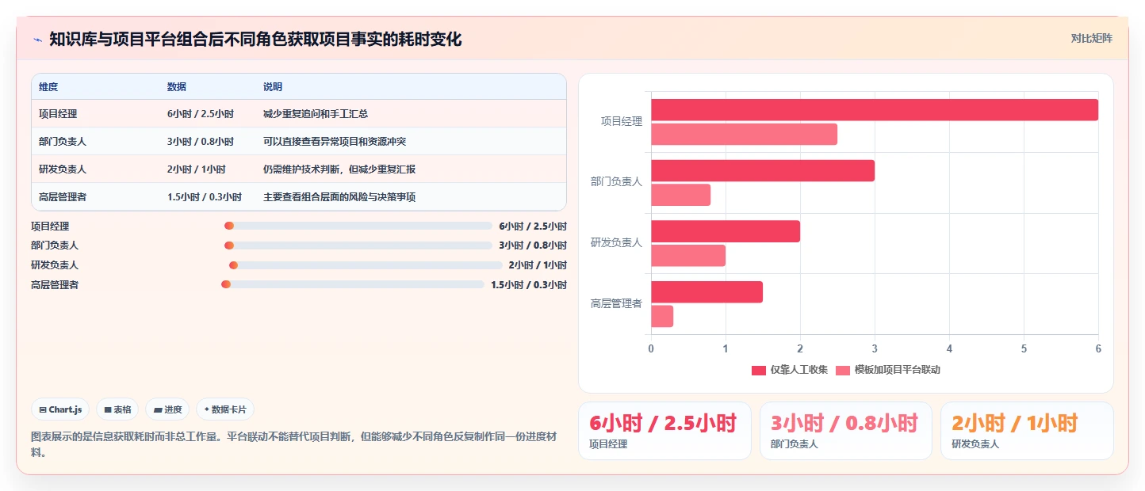Viewport: 1145px width, 491px height.
Task: Click the 可以直接查看异常项目和资源冲突 description
Action: pyautogui.click(x=335, y=142)
